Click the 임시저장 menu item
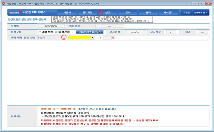 pyautogui.click(x=87, y=13)
